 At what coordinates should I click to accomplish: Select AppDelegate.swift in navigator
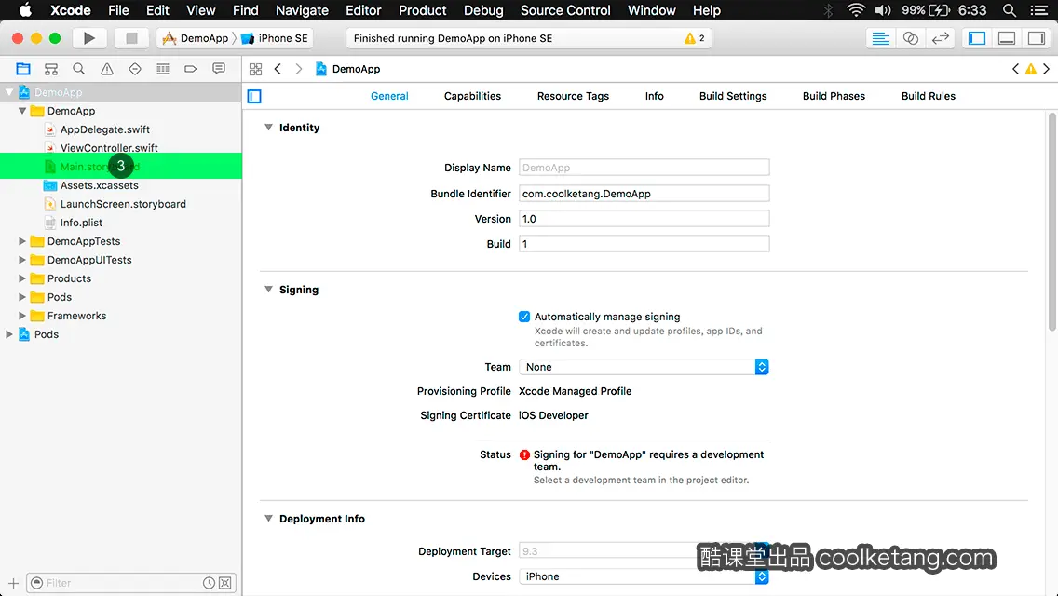(104, 129)
